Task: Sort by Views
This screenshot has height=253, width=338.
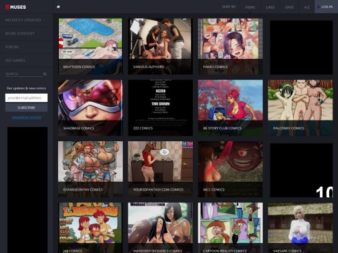Action: 250,7
